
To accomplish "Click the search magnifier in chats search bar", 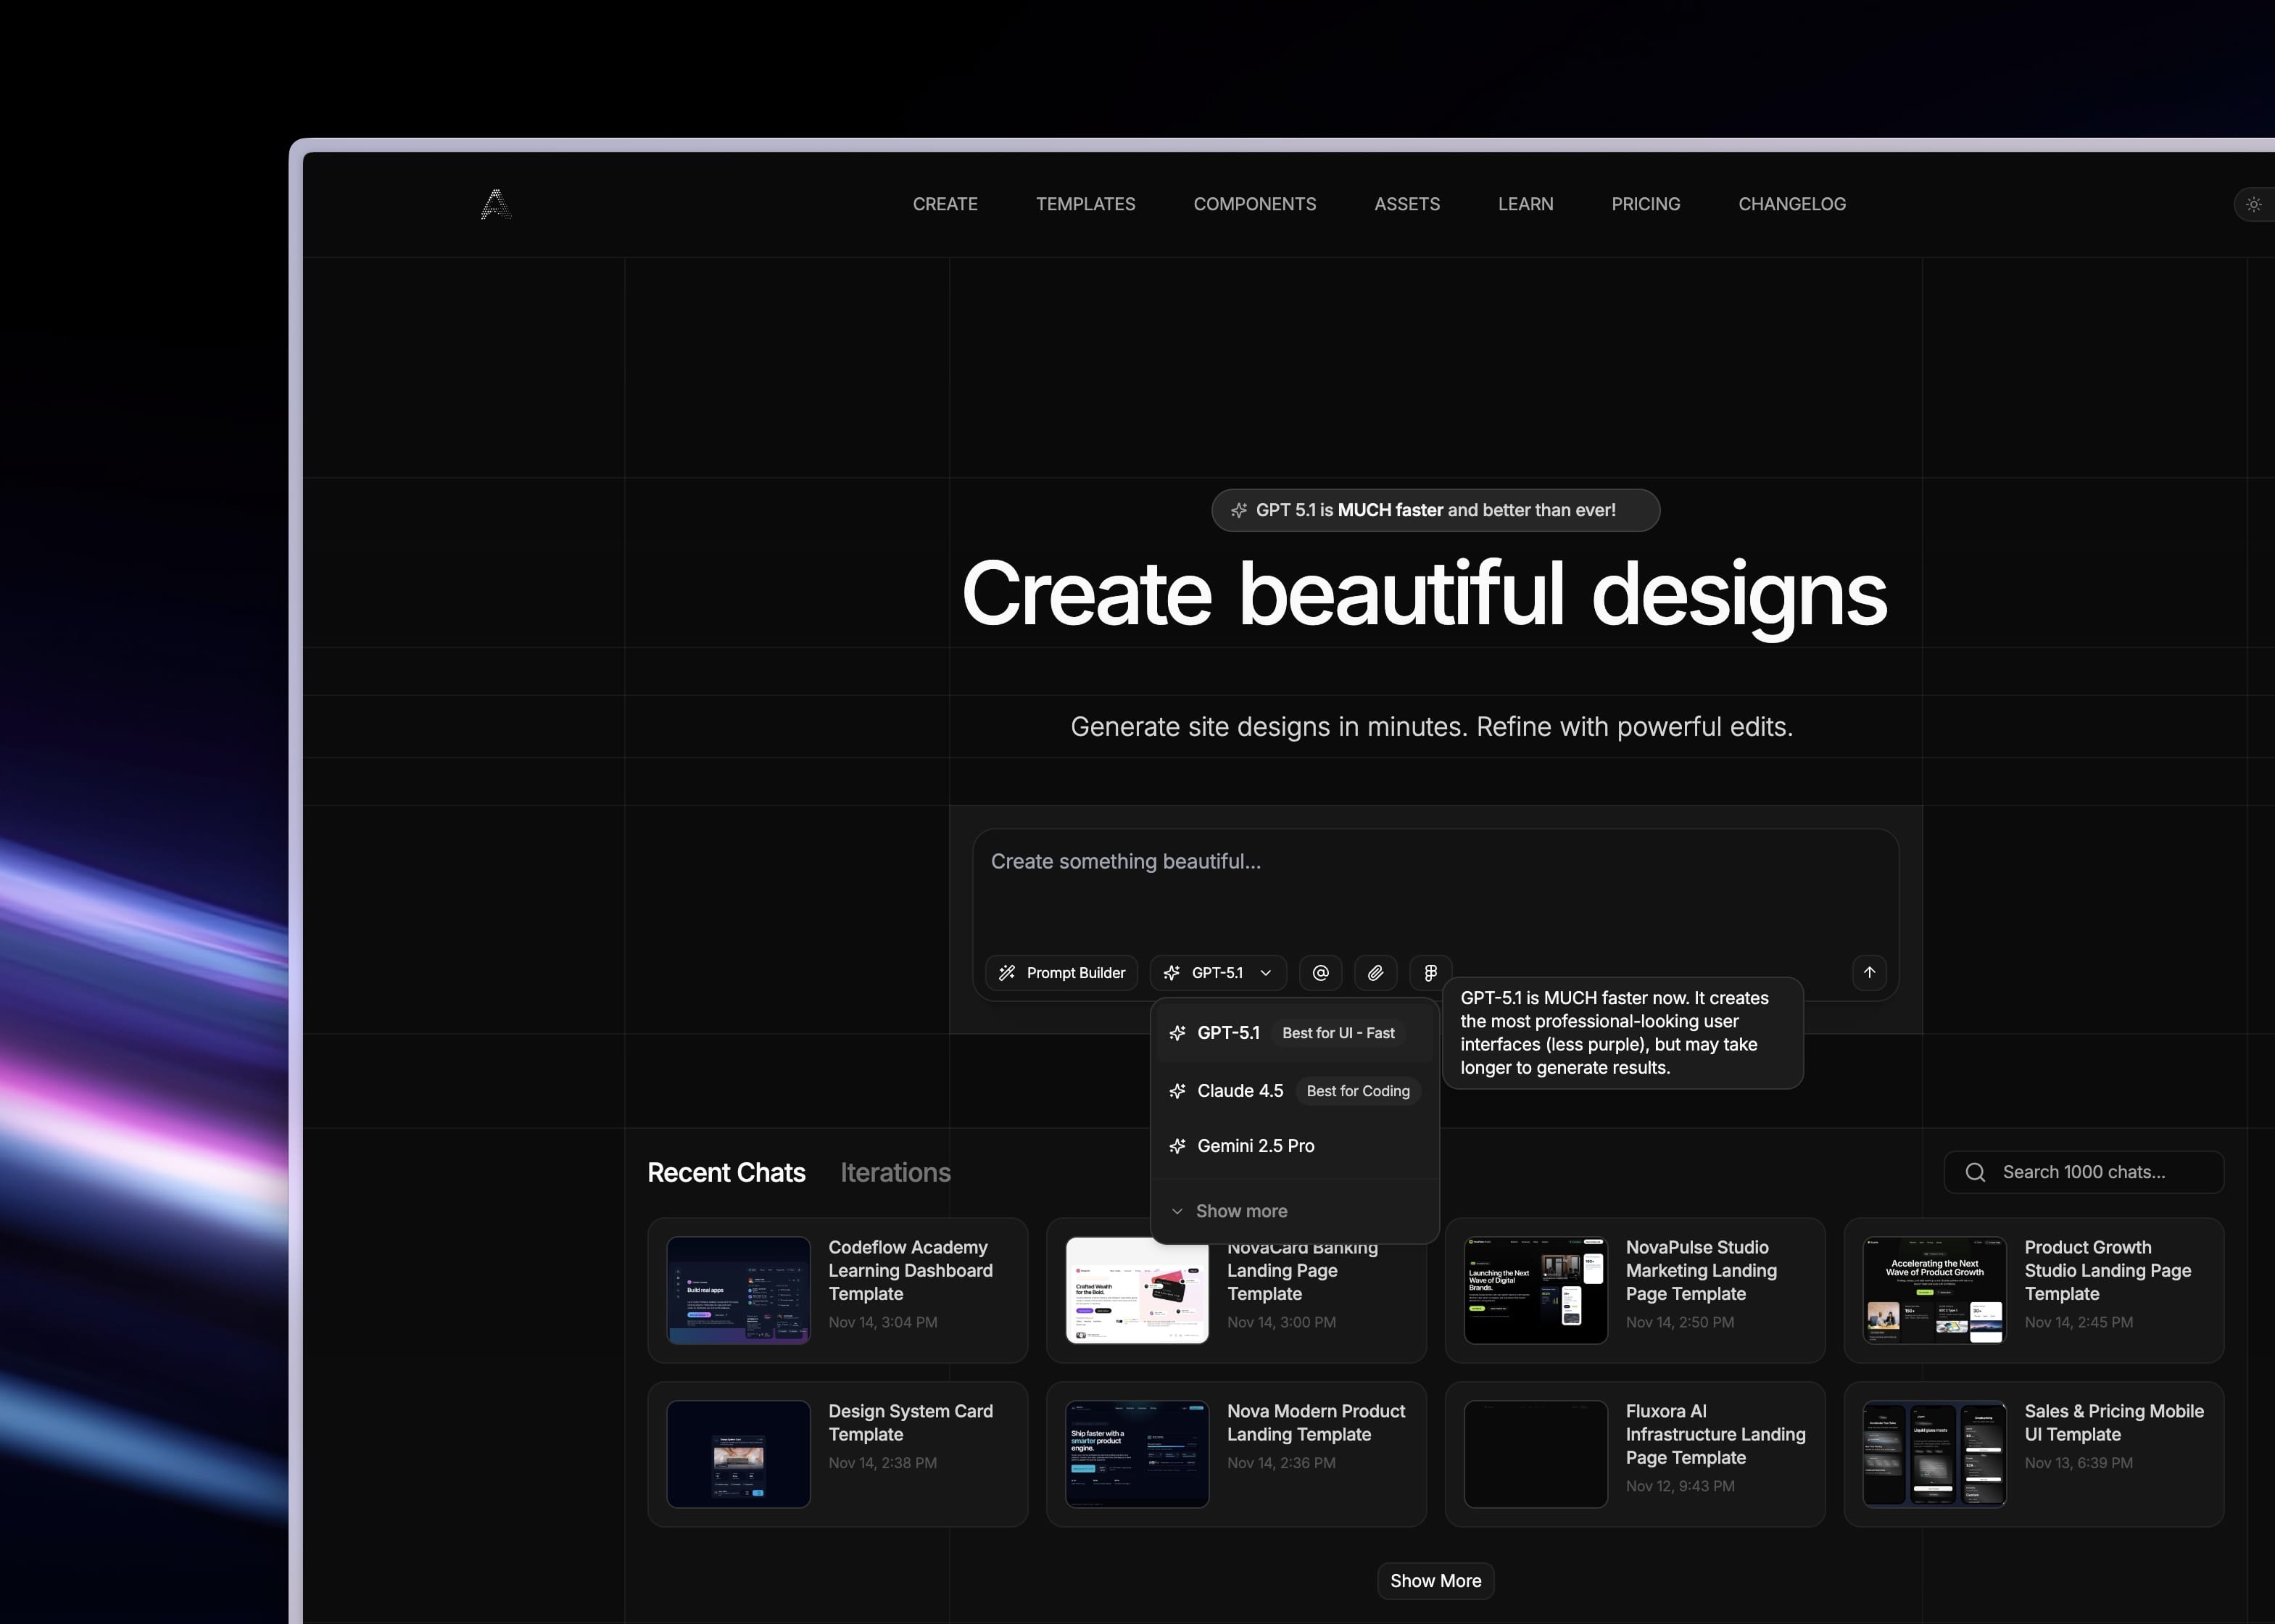I will pos(1975,1171).
